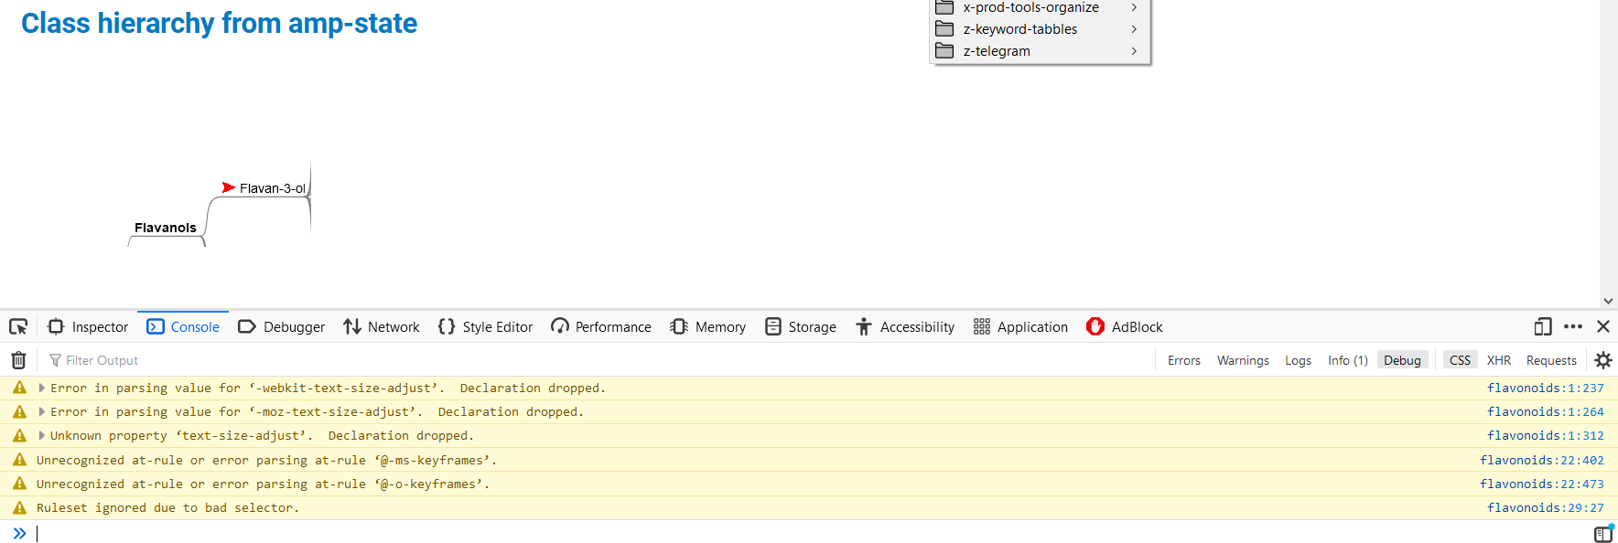Select the @-ms-keyframes warning message
This screenshot has width=1618, height=543.
click(266, 460)
